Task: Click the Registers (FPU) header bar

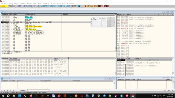Action: (145, 14)
